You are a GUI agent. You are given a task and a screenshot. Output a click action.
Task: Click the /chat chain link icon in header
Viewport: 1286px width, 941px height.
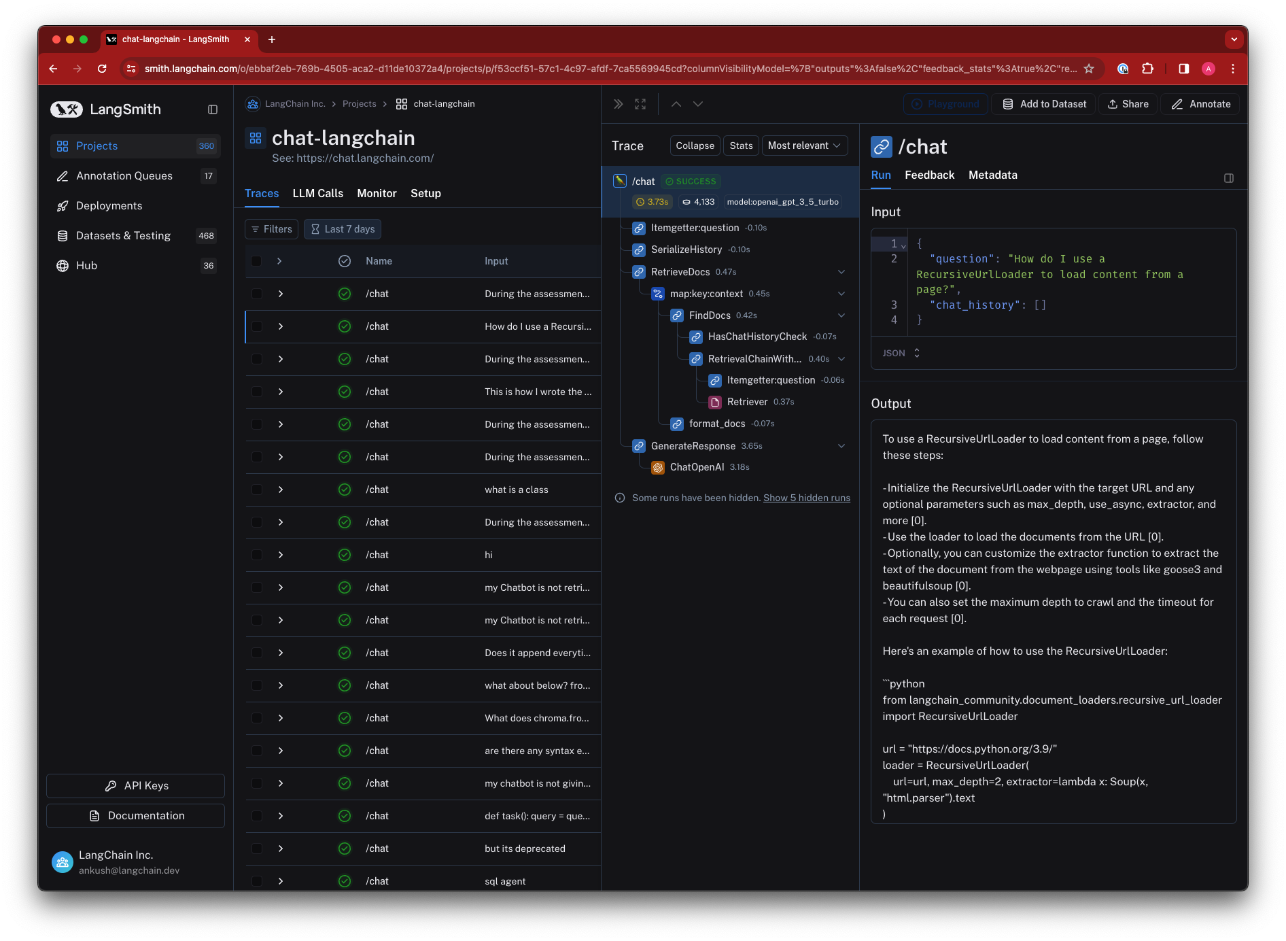pyautogui.click(x=882, y=147)
